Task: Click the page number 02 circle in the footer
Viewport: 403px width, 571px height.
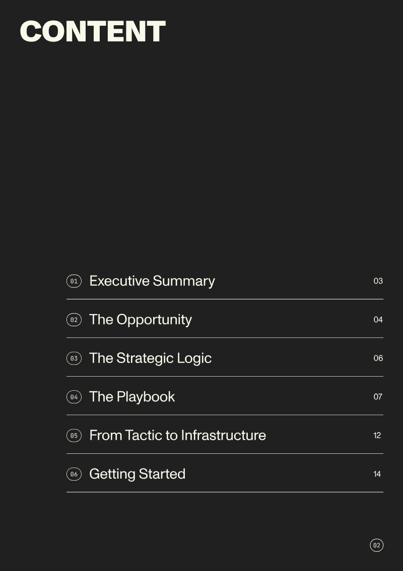Action: coord(376,545)
